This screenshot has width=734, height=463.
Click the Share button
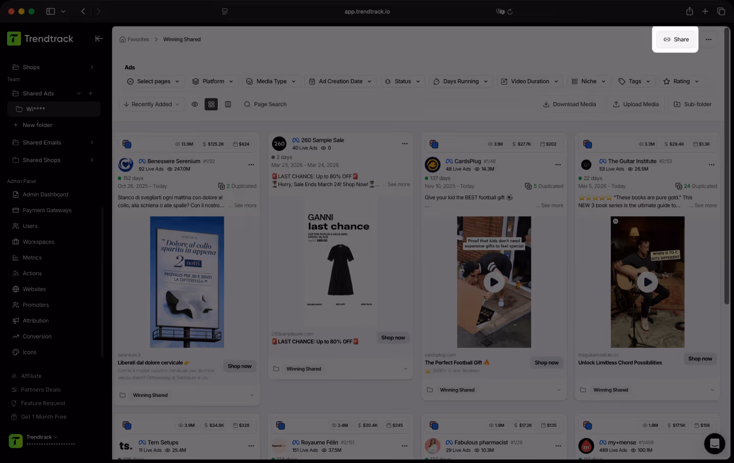(675, 39)
